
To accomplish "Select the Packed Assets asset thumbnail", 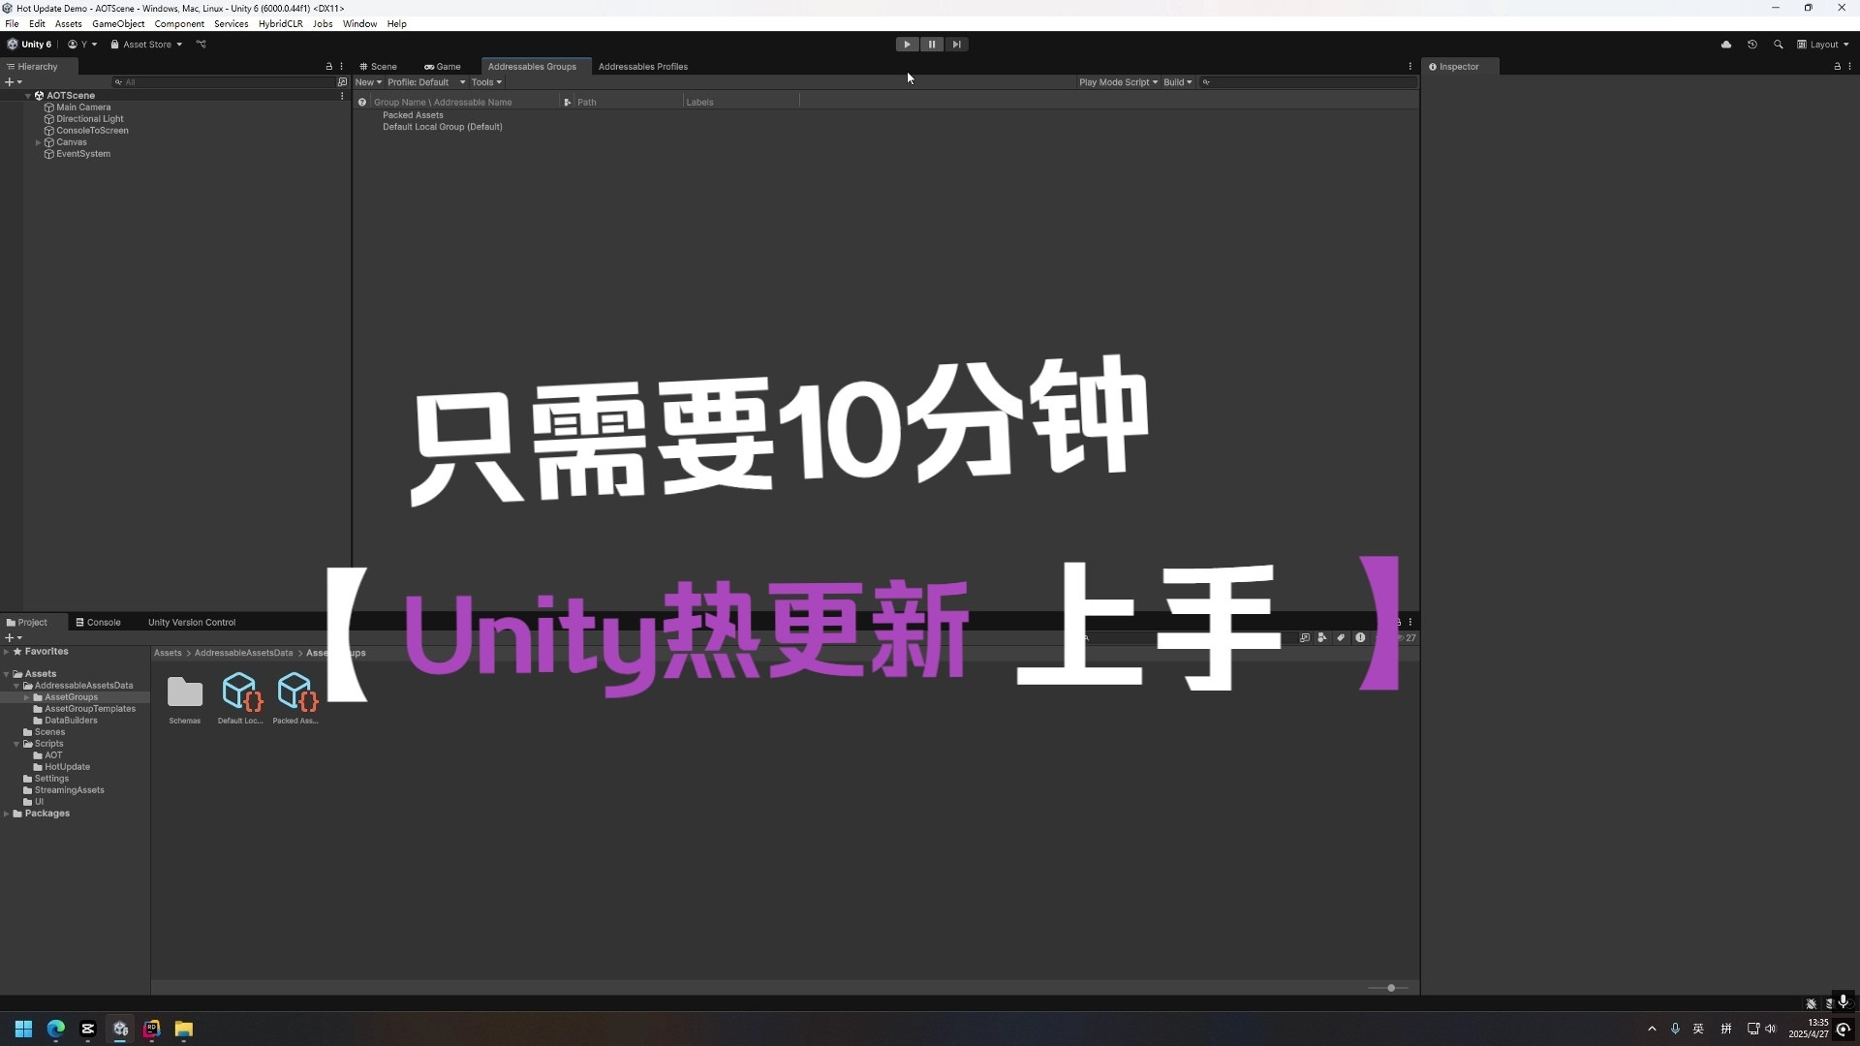I will coord(295,699).
